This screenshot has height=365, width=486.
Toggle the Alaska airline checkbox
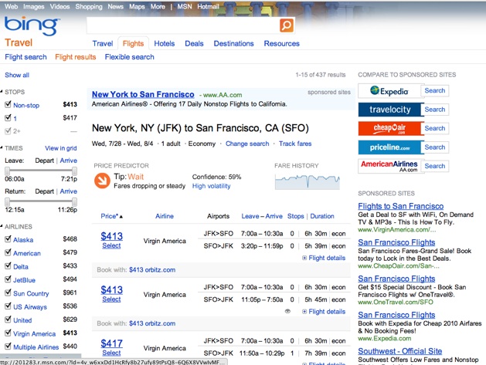pos(8,239)
